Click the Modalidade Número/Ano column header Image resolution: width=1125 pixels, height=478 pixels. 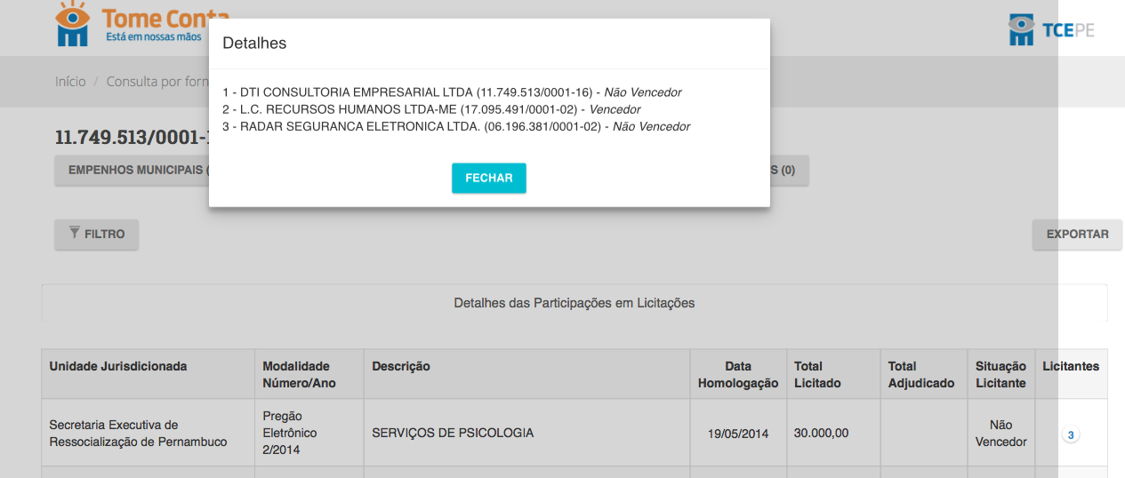pyautogui.click(x=296, y=374)
